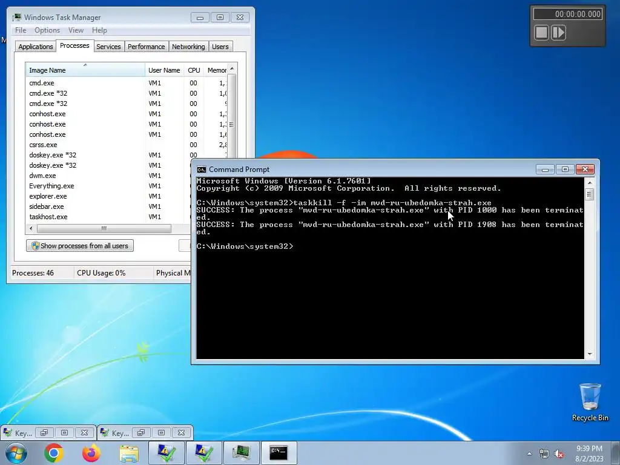Open Recycle Bin on desktop

pyautogui.click(x=590, y=402)
